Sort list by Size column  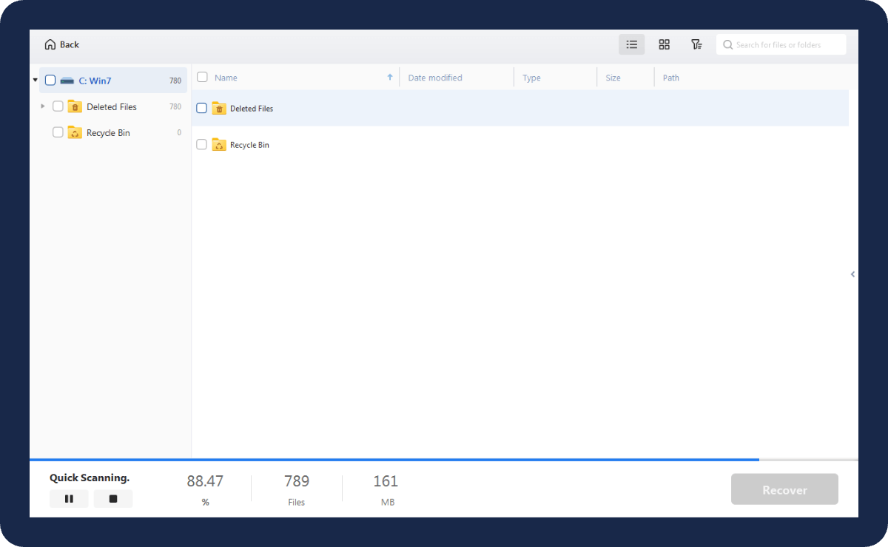(613, 78)
